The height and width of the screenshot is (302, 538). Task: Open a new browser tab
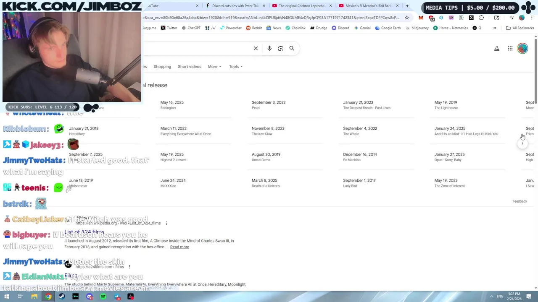(407, 6)
